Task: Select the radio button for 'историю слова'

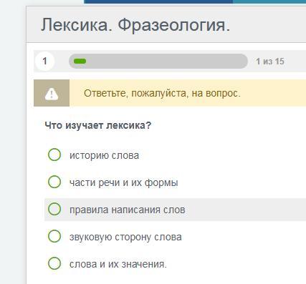Action: (54, 155)
